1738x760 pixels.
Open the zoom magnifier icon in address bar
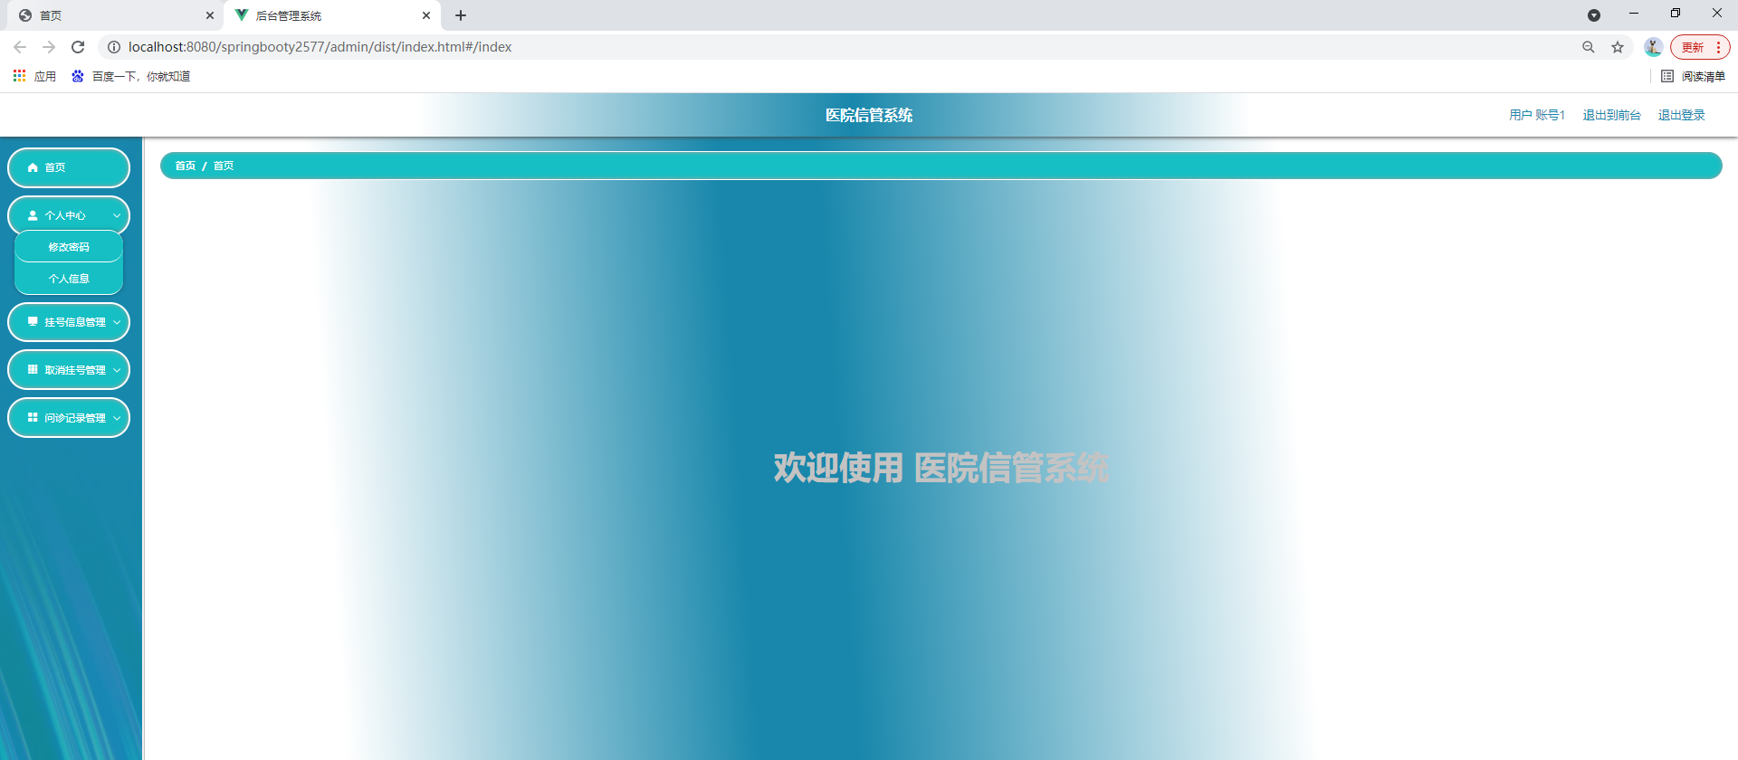(1589, 47)
